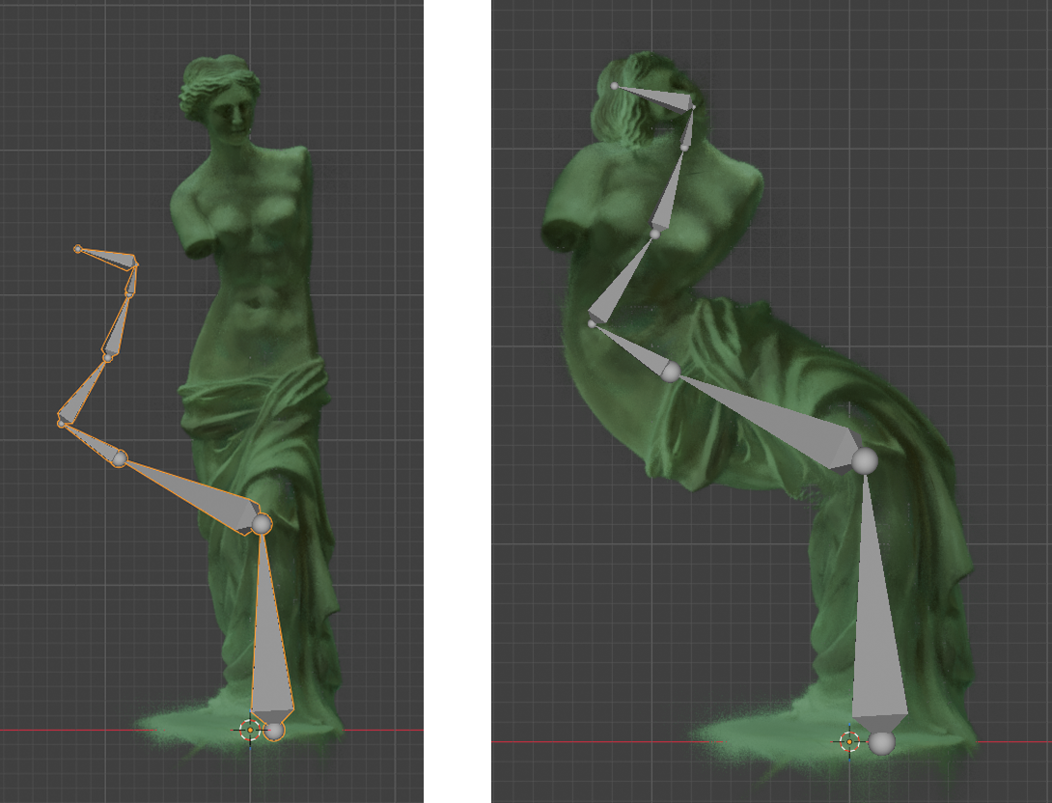Select root joint sphere at base, left viewport
Viewport: 1052px width, 803px height.
point(274,731)
